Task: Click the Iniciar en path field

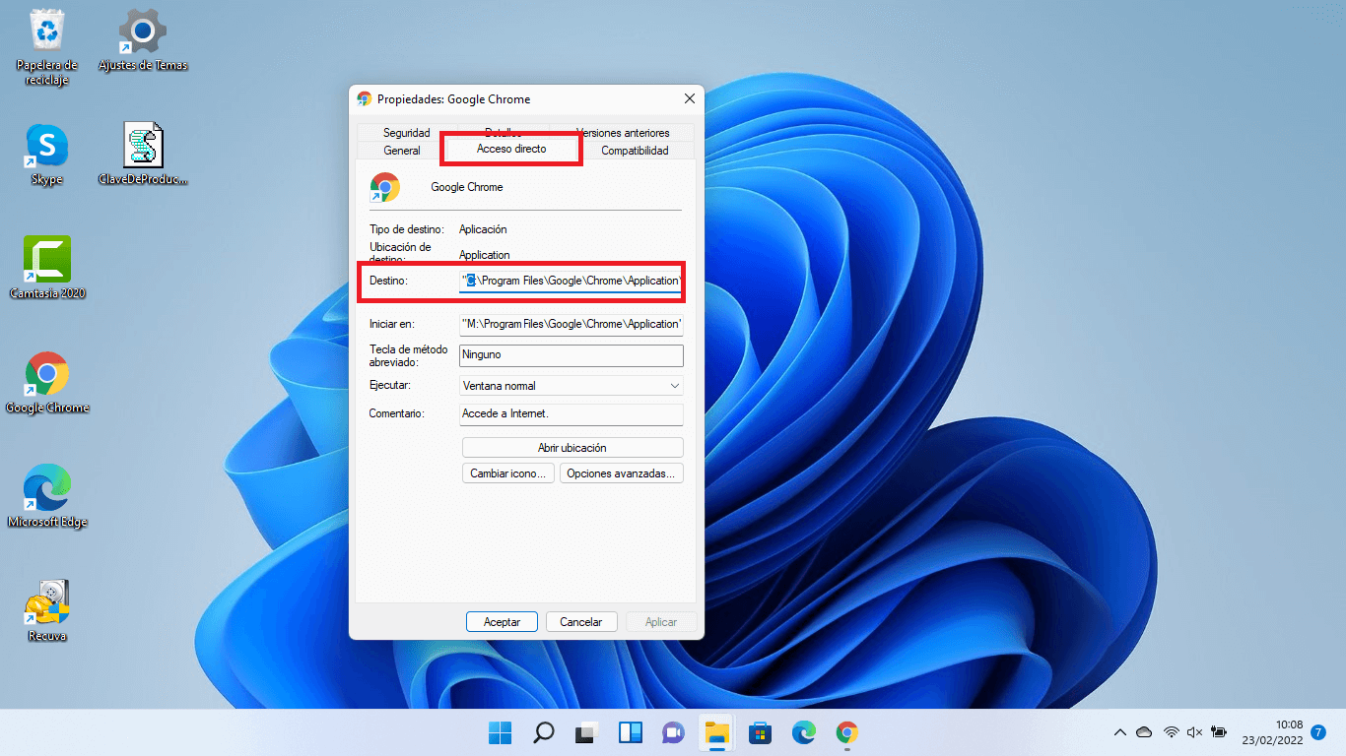Action: [x=571, y=324]
